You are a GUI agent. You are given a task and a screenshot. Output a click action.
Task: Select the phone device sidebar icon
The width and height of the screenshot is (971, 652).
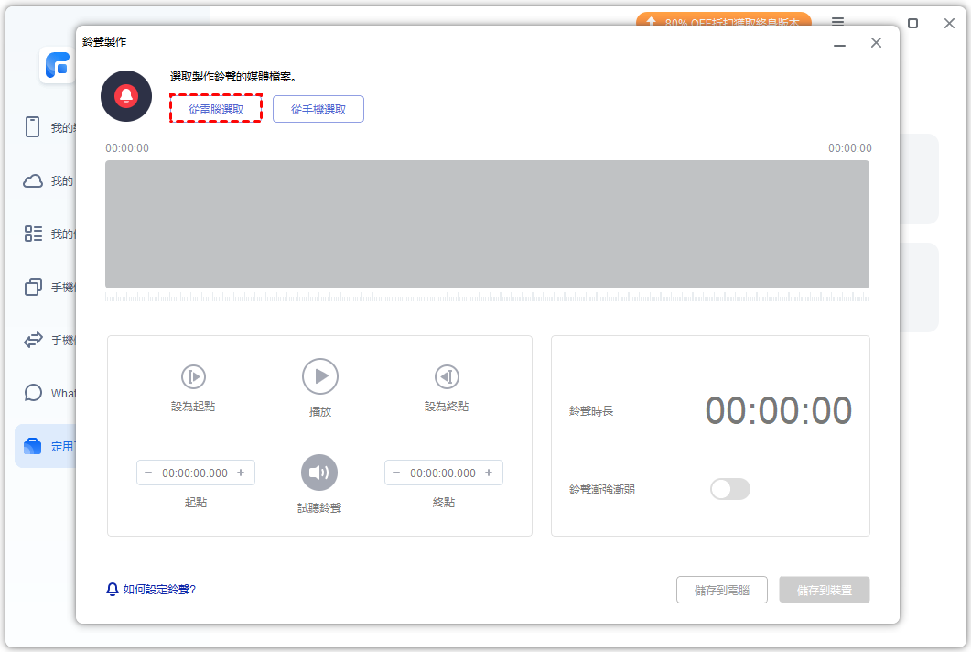[33, 127]
